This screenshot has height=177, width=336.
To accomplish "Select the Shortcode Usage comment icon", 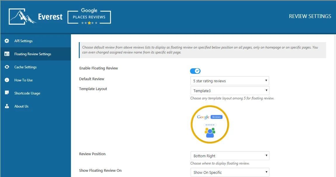I will (x=6, y=93).
